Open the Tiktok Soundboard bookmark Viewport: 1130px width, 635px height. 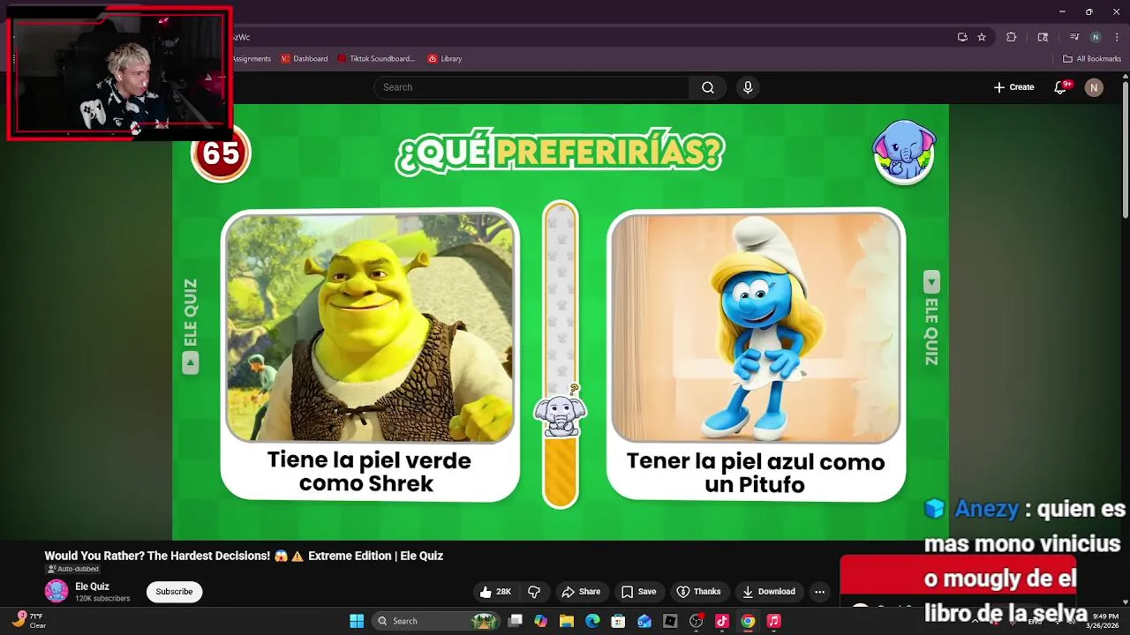(x=375, y=59)
